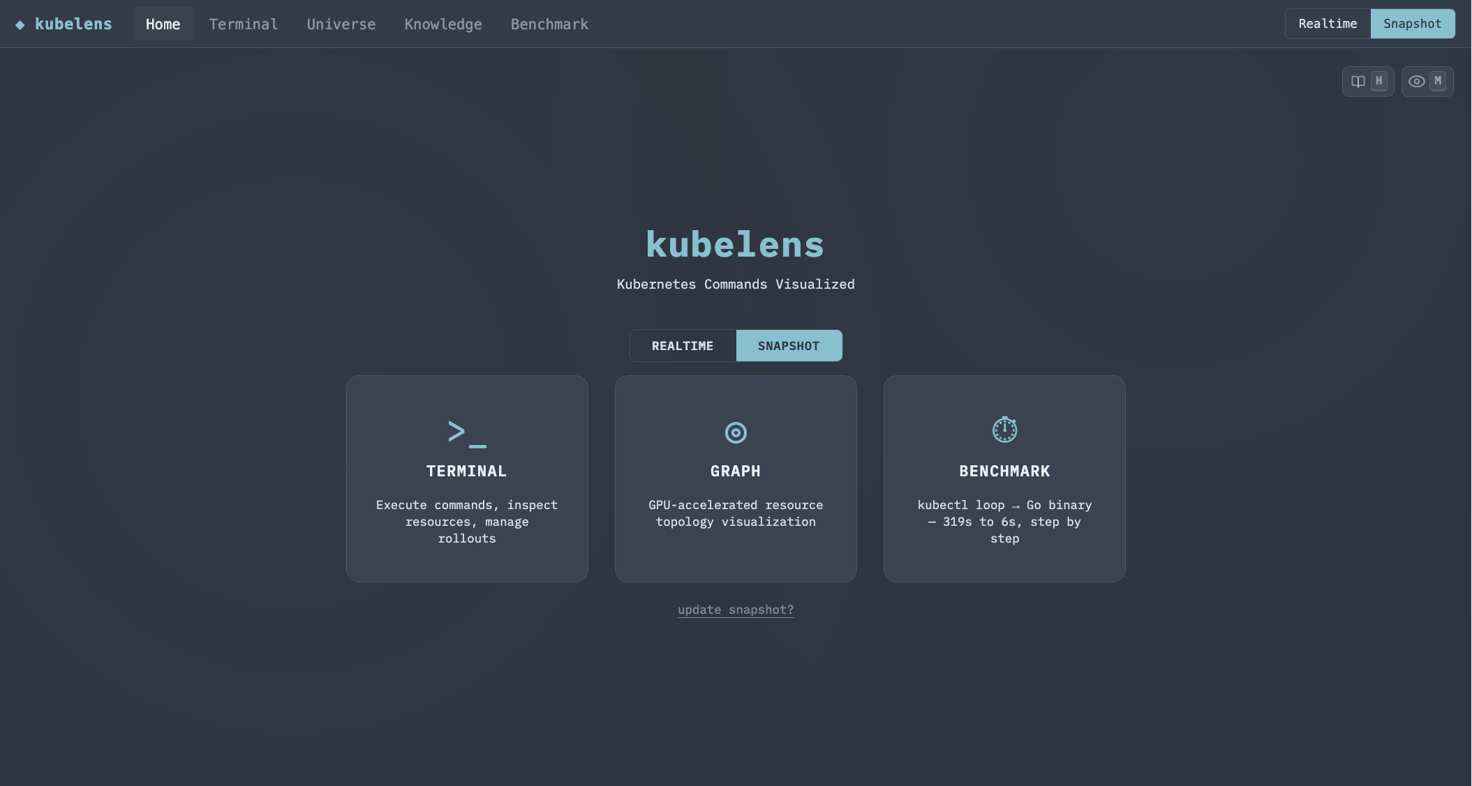Click the update snapshot? link
This screenshot has height=786, width=1472.
pyautogui.click(x=736, y=610)
